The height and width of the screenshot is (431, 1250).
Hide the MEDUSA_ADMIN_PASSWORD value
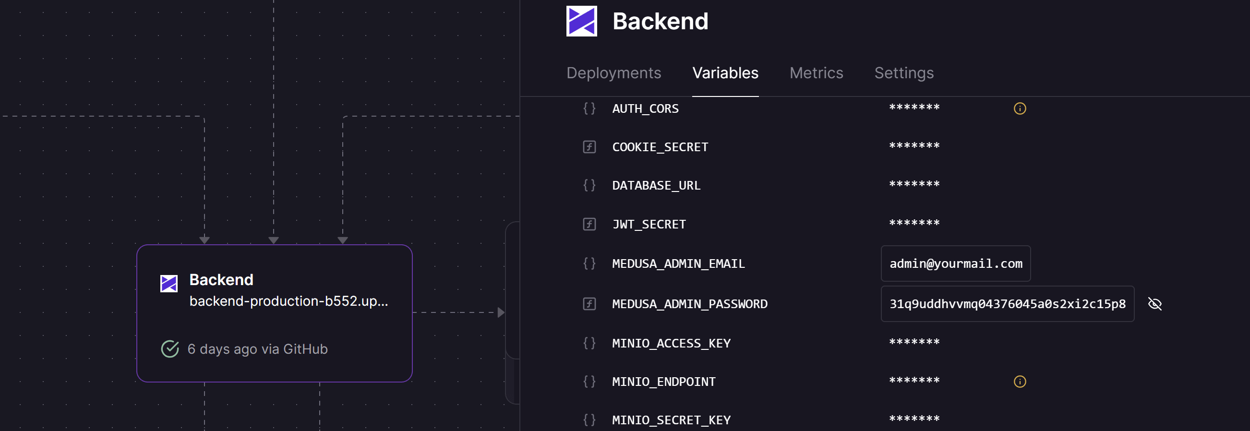[1156, 304]
